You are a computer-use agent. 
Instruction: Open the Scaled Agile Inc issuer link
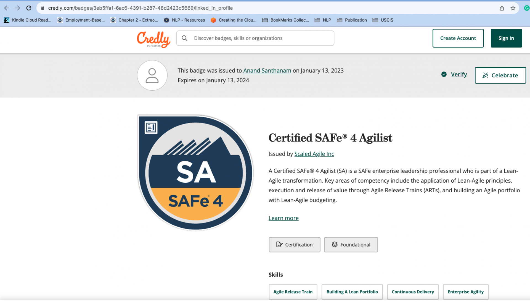tap(314, 154)
